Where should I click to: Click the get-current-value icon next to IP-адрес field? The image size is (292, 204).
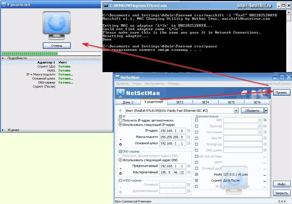pos(189,131)
